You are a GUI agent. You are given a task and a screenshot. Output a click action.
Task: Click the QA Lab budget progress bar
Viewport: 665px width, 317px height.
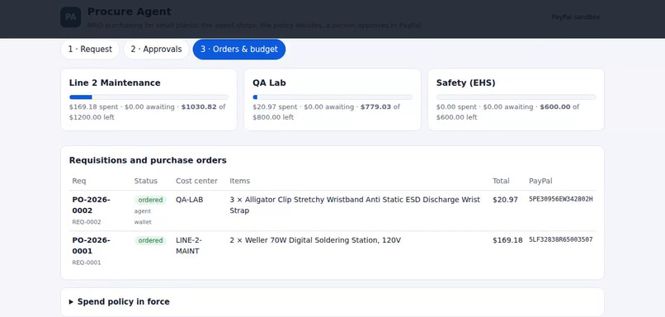click(332, 97)
